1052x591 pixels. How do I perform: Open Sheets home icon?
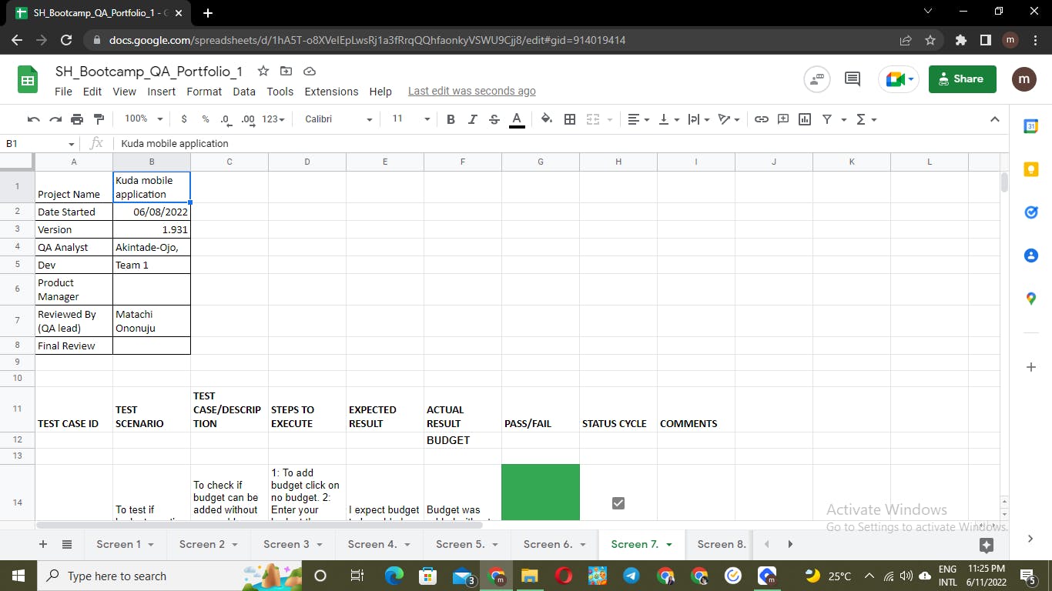(x=28, y=80)
